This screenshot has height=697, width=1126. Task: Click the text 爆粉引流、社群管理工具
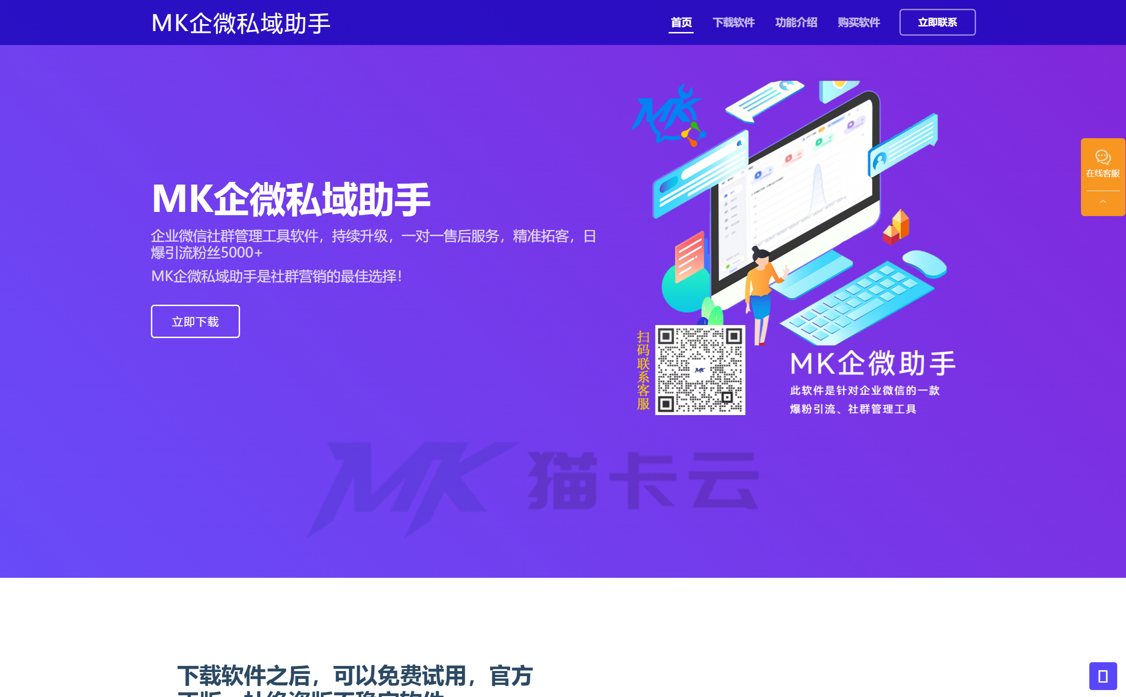853,409
